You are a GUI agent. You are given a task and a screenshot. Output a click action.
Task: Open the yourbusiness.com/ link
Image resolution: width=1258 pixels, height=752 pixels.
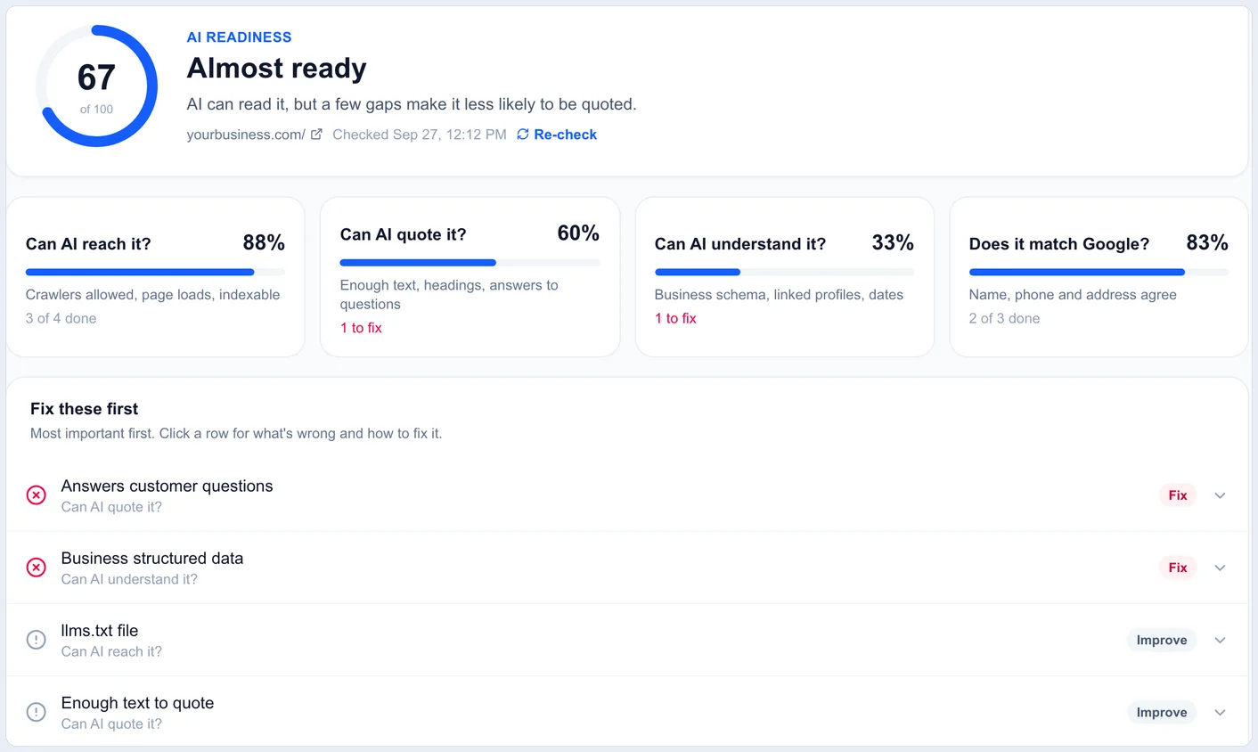point(246,135)
